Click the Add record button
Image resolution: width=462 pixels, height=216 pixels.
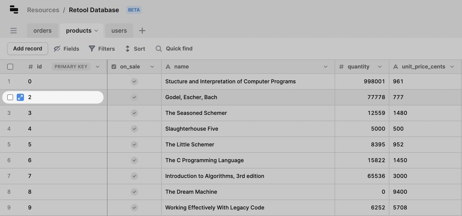pyautogui.click(x=28, y=49)
